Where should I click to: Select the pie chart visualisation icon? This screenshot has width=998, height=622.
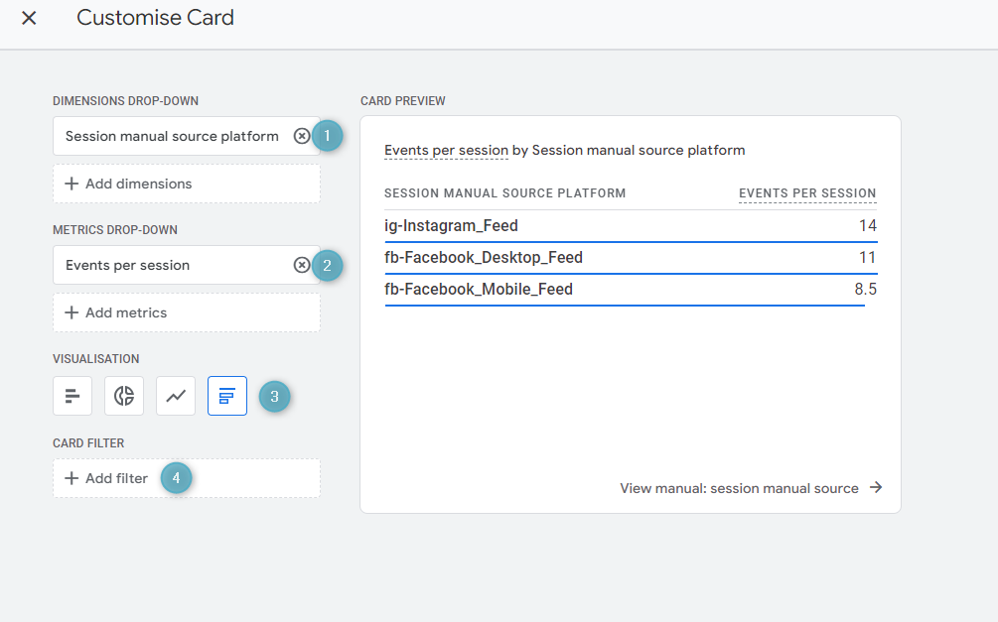pos(124,396)
